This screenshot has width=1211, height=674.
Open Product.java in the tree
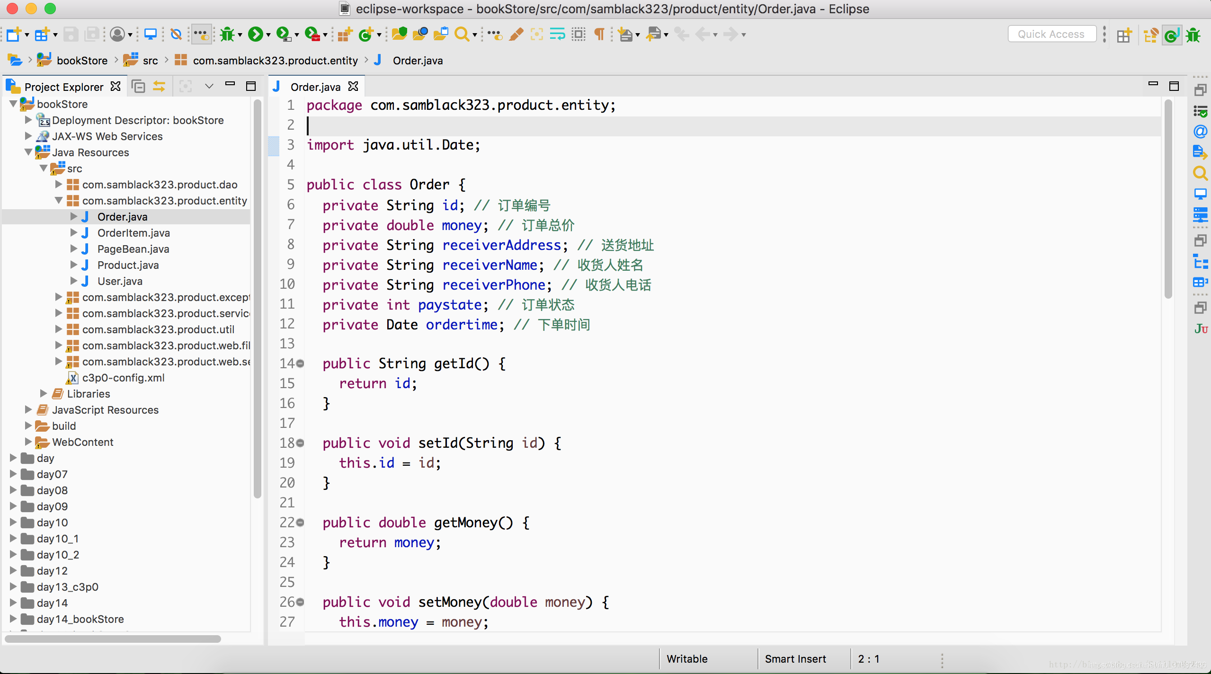click(128, 265)
